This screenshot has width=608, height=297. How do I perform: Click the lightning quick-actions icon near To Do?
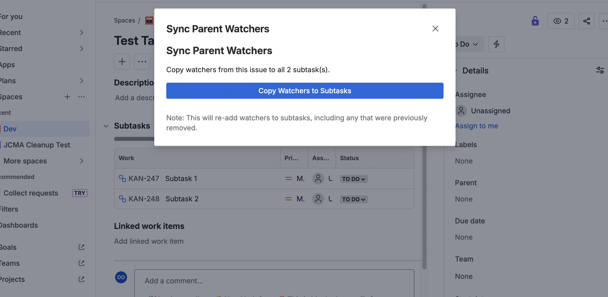coord(496,44)
